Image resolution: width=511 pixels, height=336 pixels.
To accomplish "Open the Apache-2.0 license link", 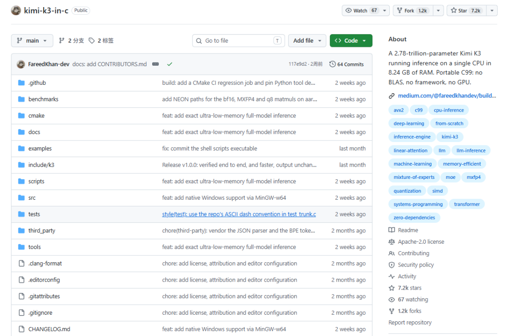I will (x=421, y=241).
